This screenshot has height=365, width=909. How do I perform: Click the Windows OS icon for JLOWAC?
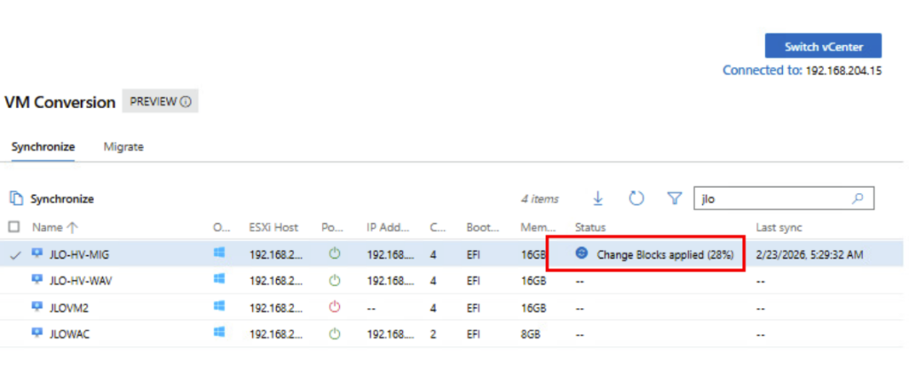(x=219, y=333)
